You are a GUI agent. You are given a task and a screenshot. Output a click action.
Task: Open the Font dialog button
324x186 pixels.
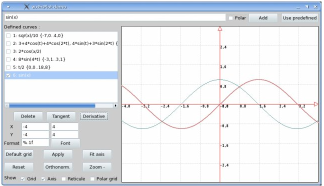point(65,143)
